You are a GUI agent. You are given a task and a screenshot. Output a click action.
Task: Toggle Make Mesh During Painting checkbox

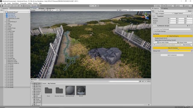point(154,40)
